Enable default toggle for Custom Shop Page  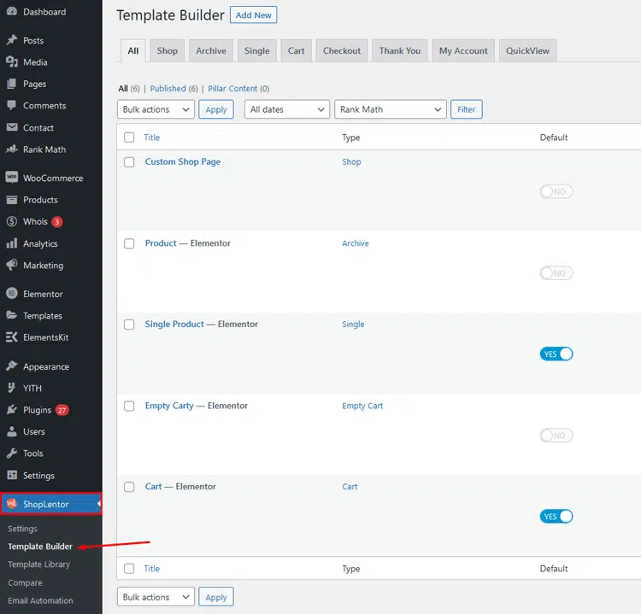pyautogui.click(x=556, y=191)
